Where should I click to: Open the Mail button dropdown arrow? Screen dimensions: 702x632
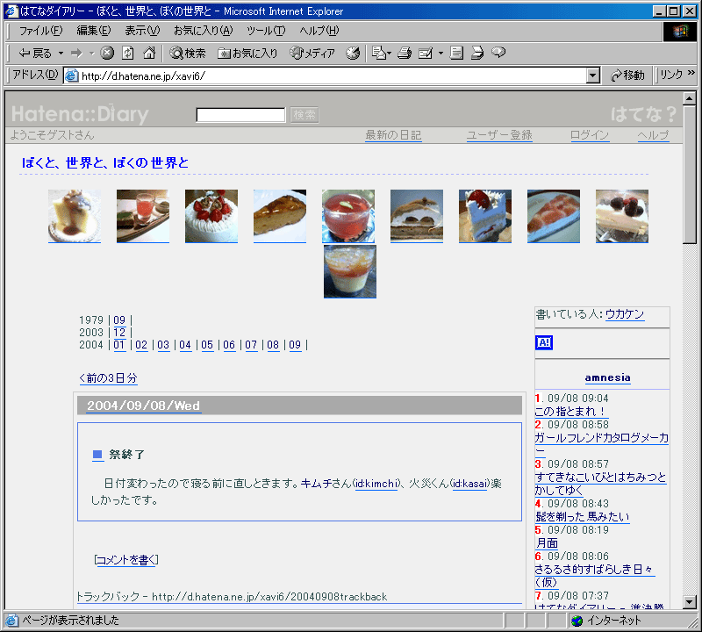pyautogui.click(x=389, y=54)
